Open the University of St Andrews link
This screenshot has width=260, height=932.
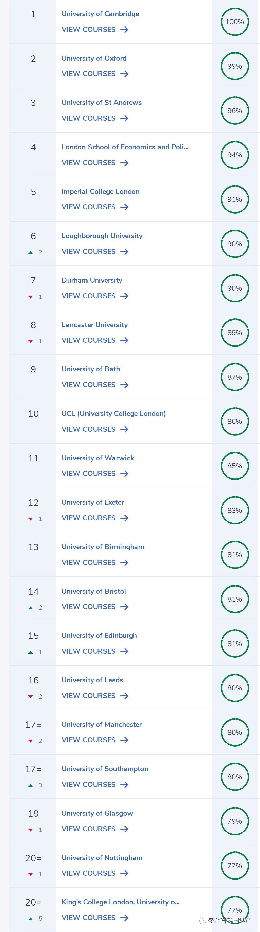click(102, 102)
